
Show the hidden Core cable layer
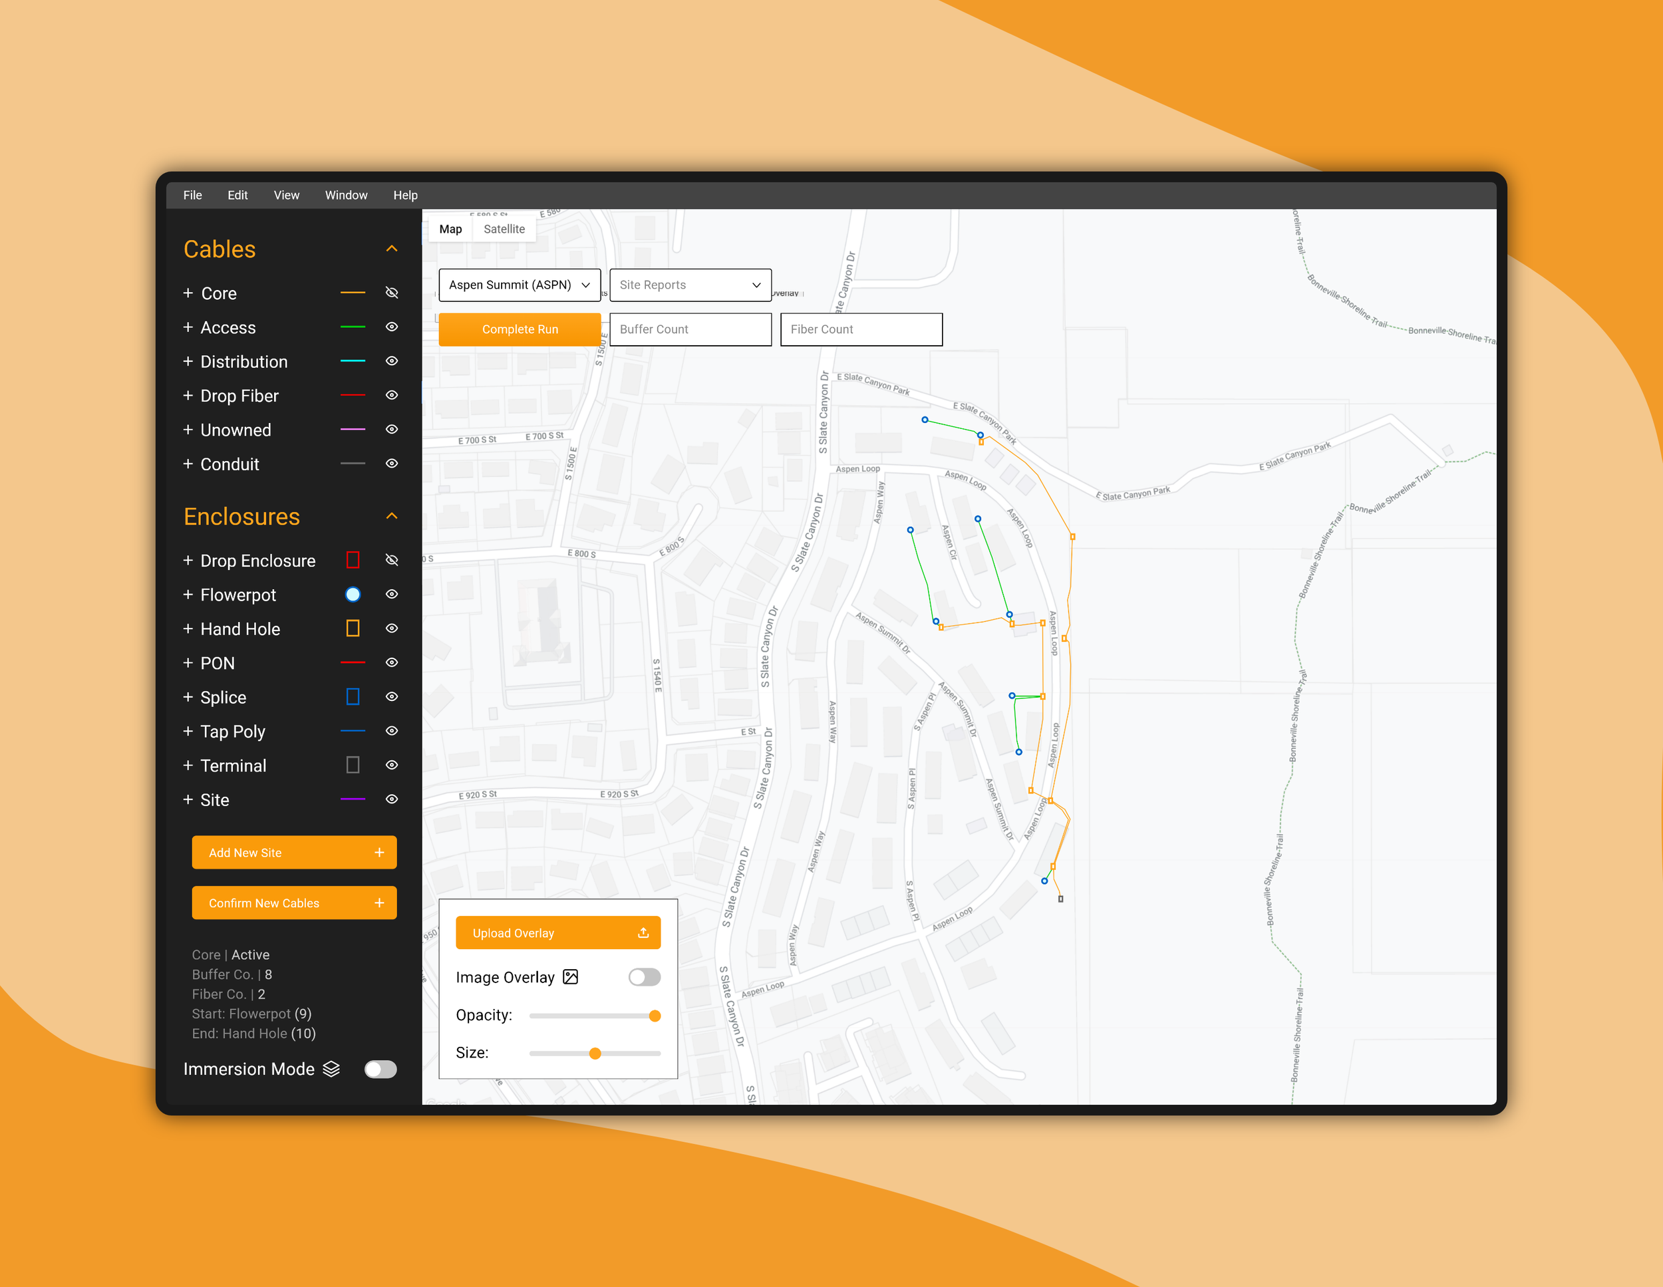391,293
